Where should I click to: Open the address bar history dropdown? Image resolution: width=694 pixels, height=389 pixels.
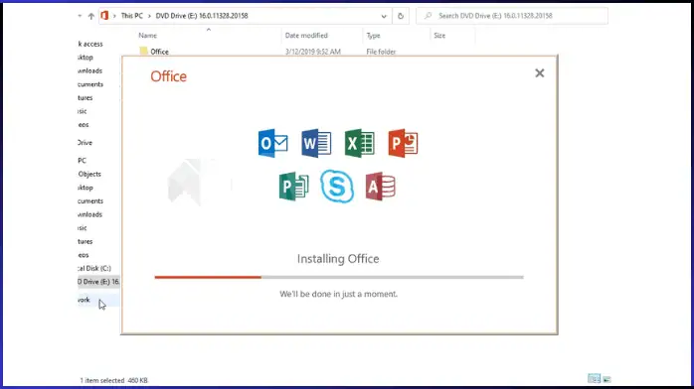[x=384, y=16]
